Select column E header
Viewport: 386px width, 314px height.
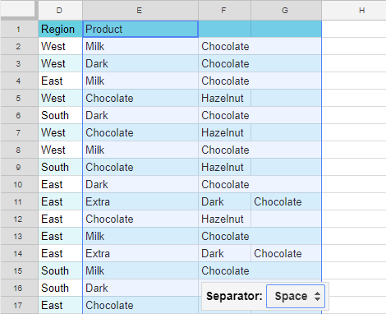[x=140, y=11]
